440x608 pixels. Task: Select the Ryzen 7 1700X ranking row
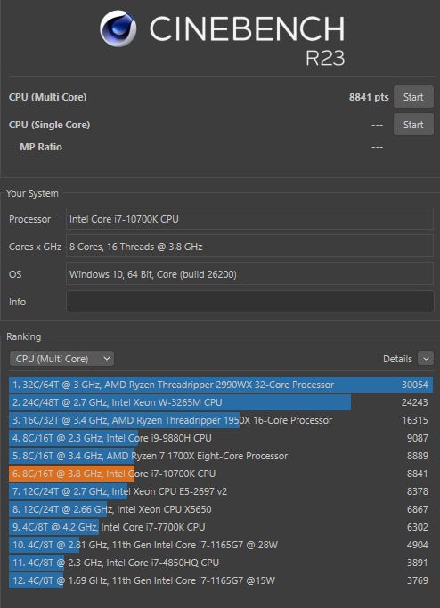coord(221,456)
